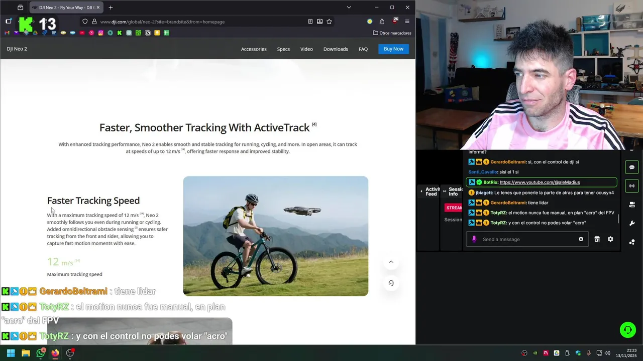
Task: Close the DJI Neo 2 tab
Action: [x=98, y=8]
